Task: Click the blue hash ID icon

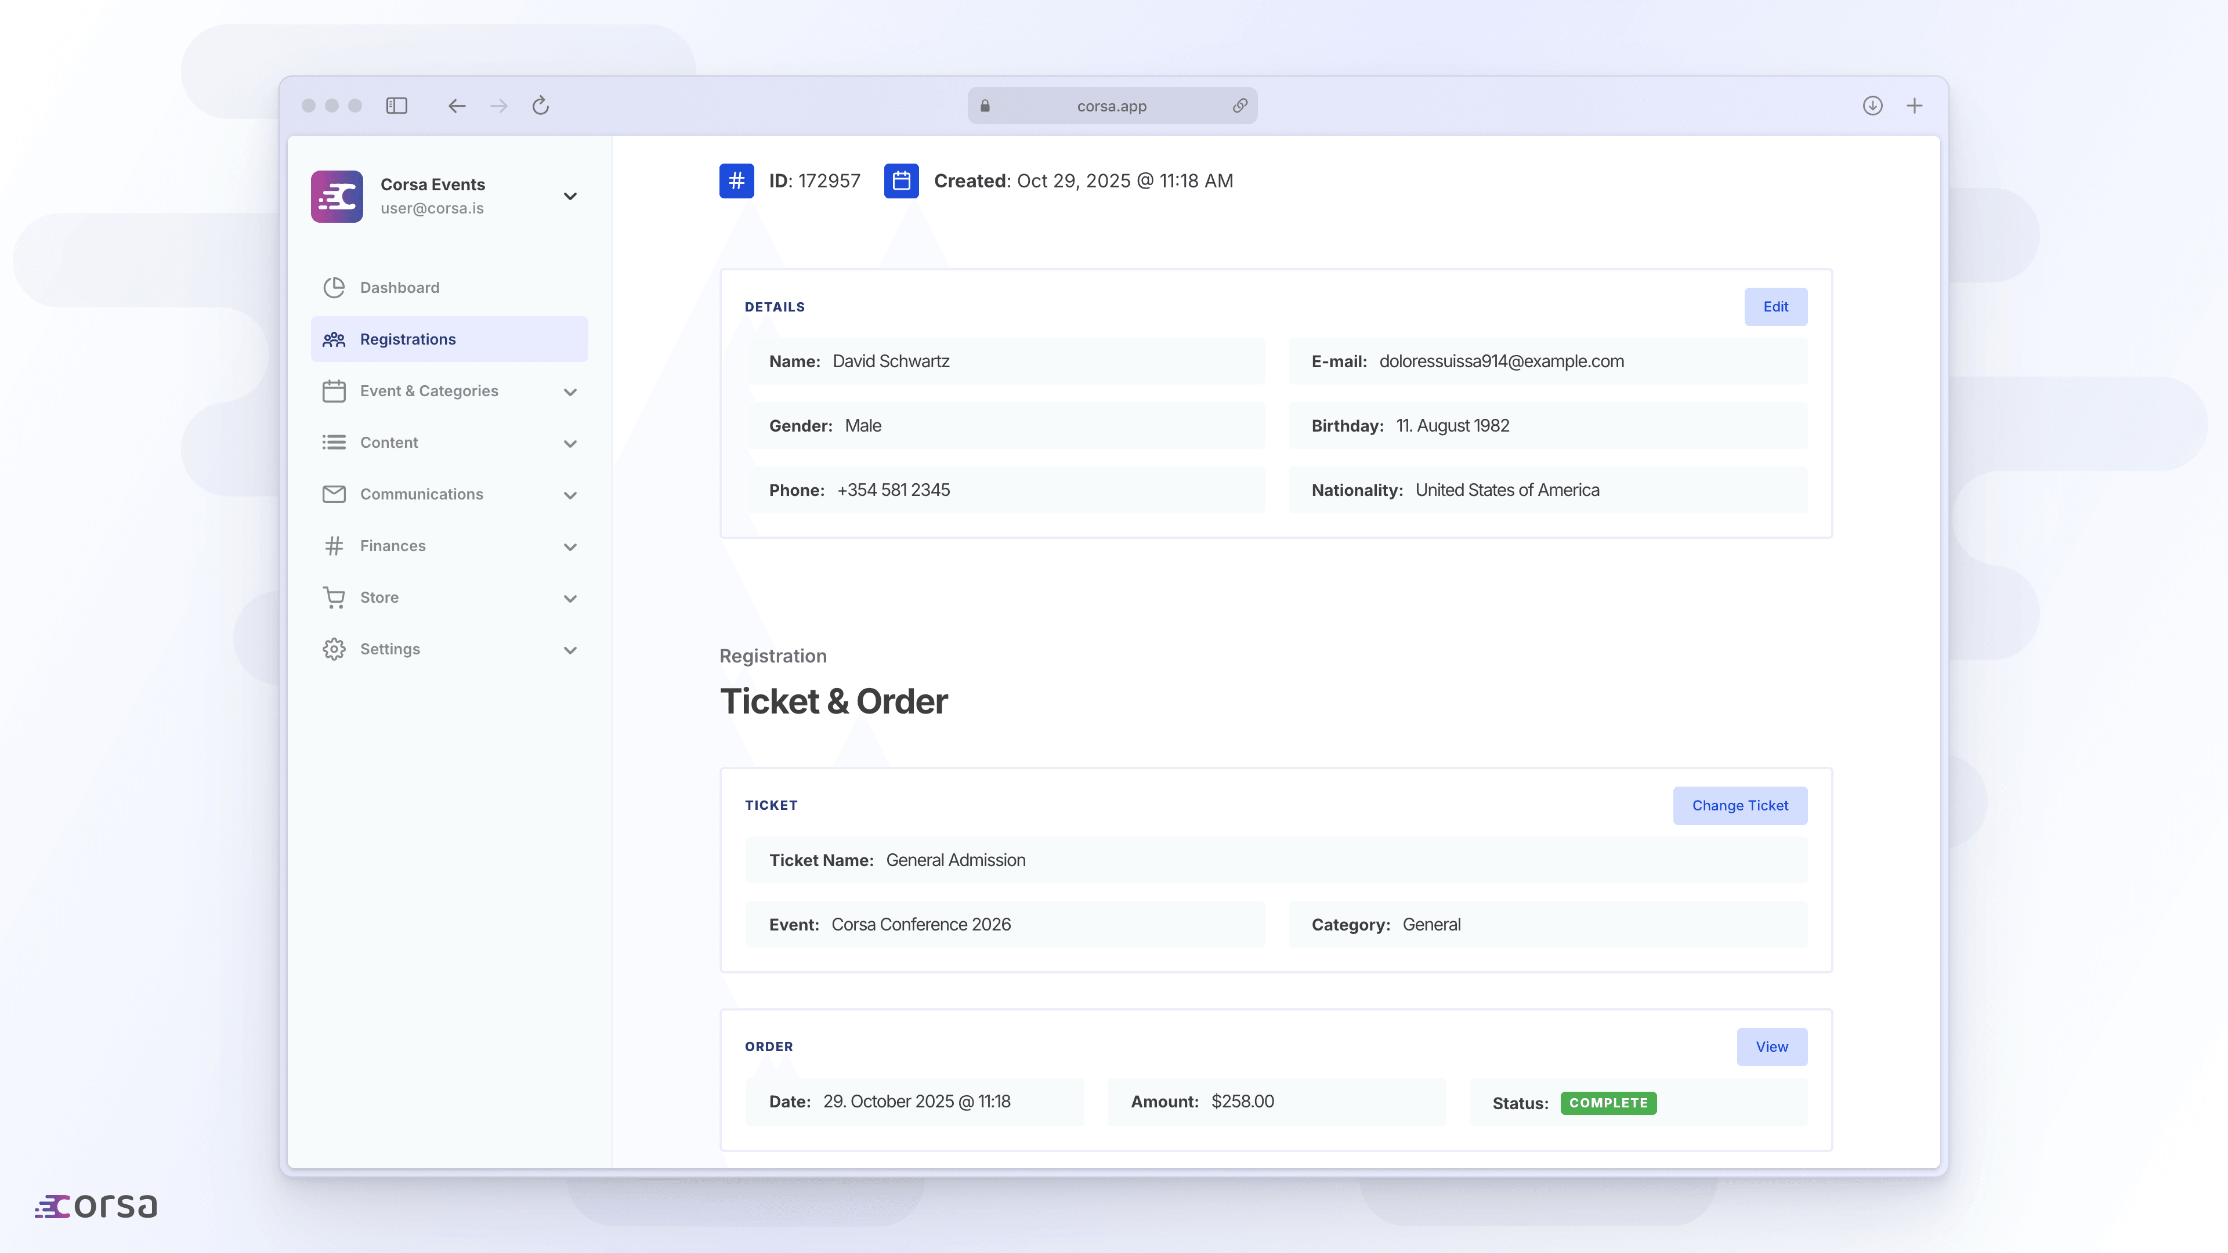Action: (736, 181)
